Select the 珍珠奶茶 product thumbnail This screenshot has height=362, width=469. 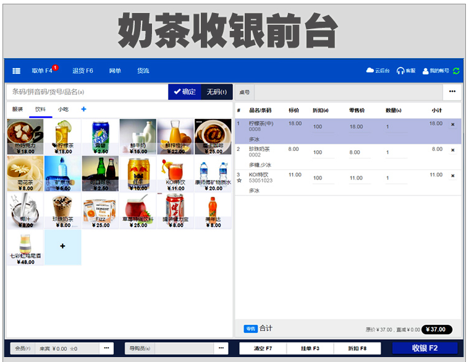tap(62, 210)
